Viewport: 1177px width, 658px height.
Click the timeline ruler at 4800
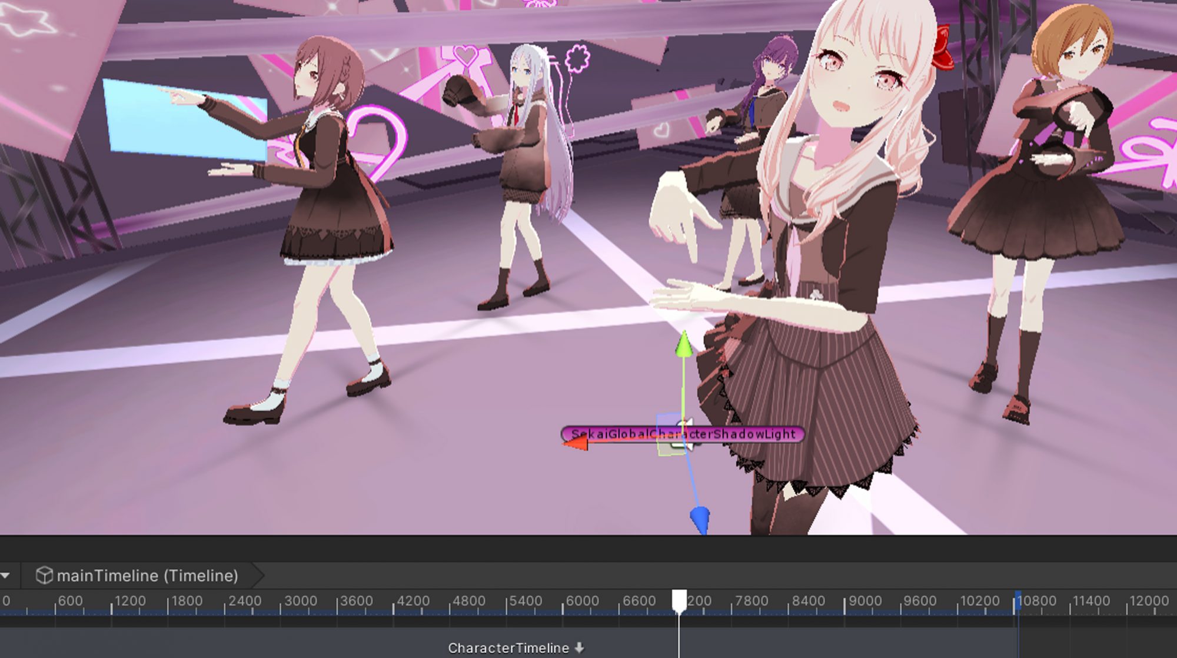coord(469,601)
